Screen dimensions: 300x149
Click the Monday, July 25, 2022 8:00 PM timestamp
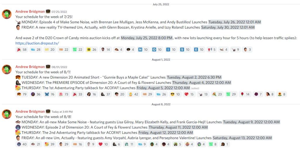tap(147, 38)
